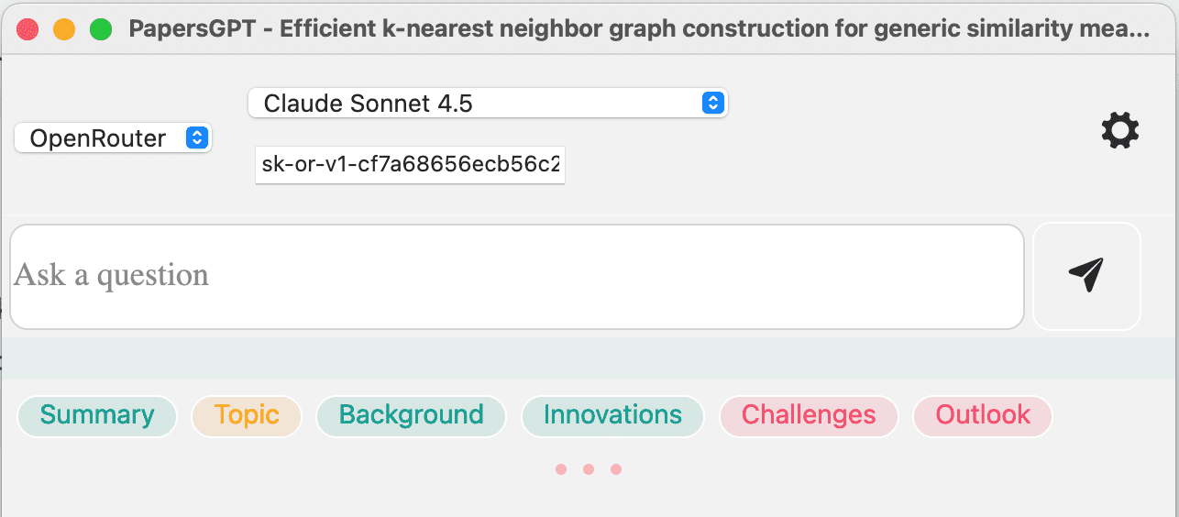Click the three pink dots indicator
This screenshot has height=517, width=1179.
(x=589, y=469)
